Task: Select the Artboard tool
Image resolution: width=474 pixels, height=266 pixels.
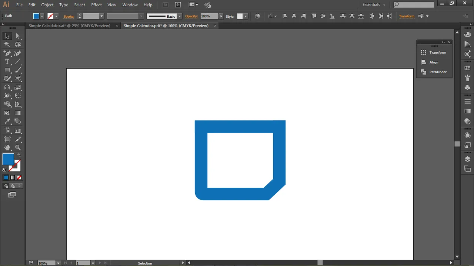Action: pos(7,139)
